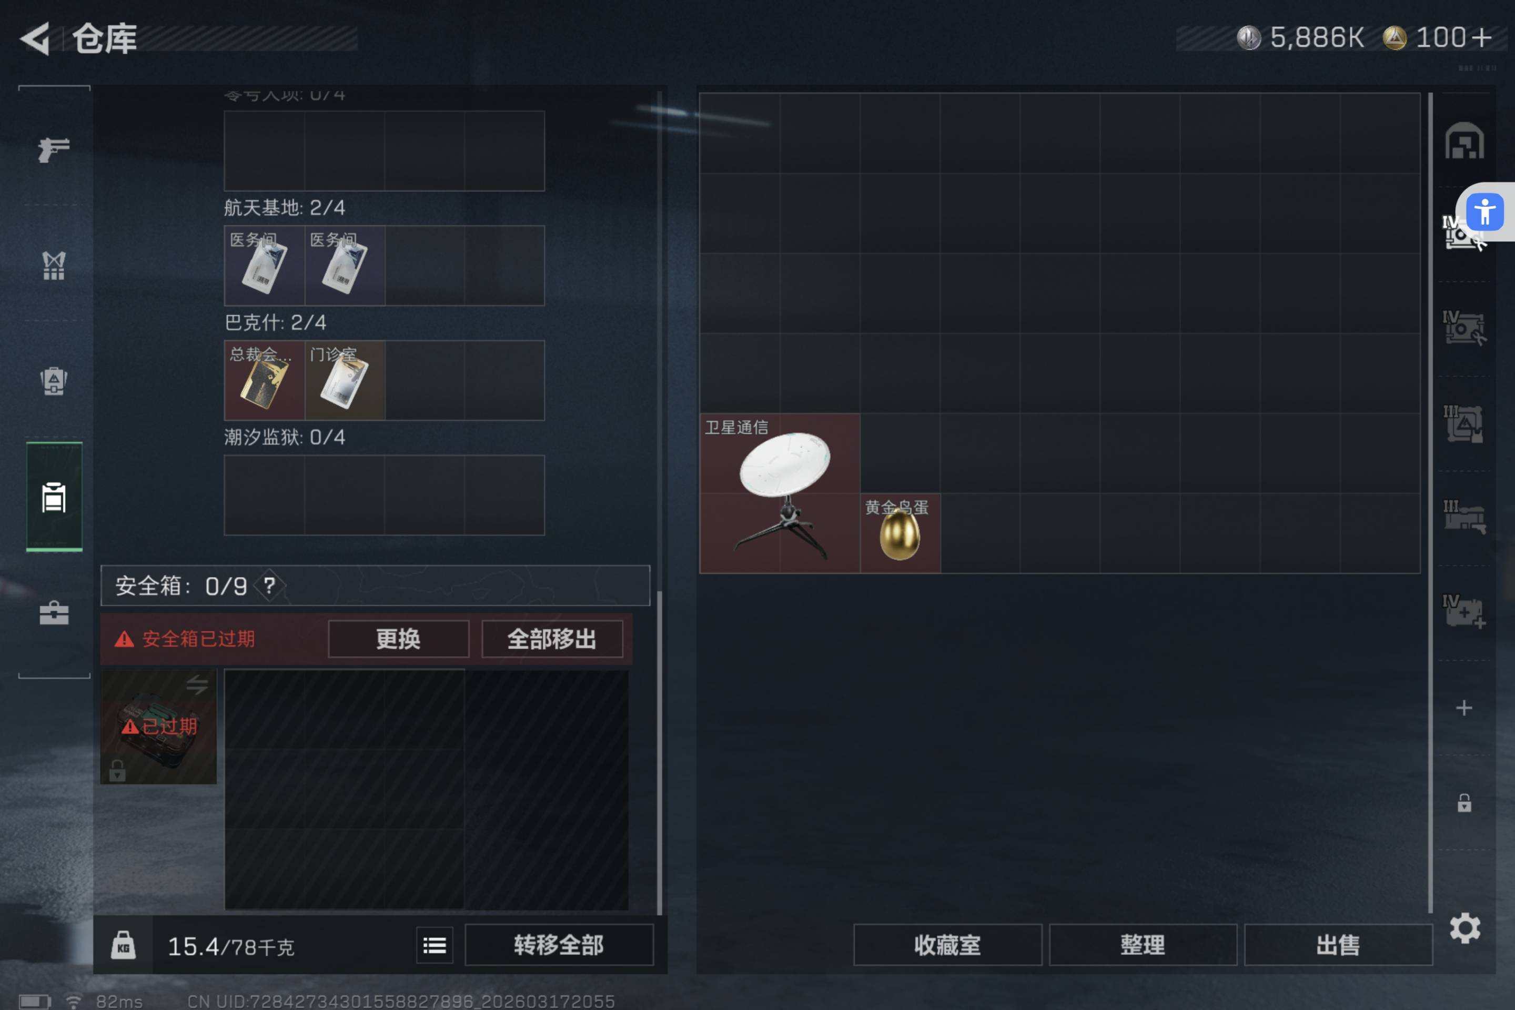Open the tactical vest category icon
Image resolution: width=1515 pixels, height=1010 pixels.
[54, 265]
